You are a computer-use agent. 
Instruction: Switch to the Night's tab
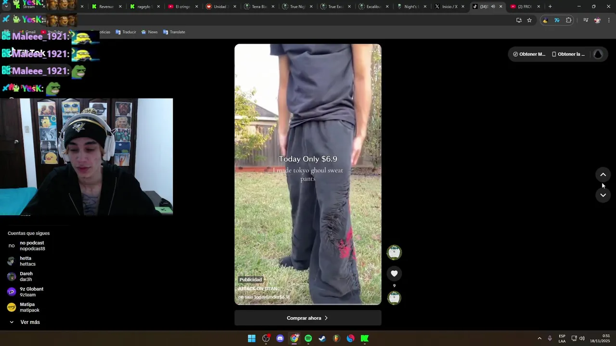coord(411,7)
